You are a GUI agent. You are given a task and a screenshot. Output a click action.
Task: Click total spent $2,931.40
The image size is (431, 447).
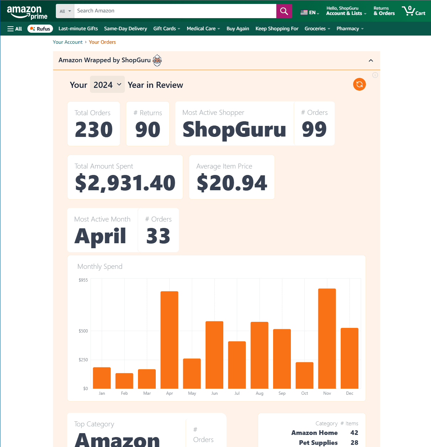tap(125, 183)
